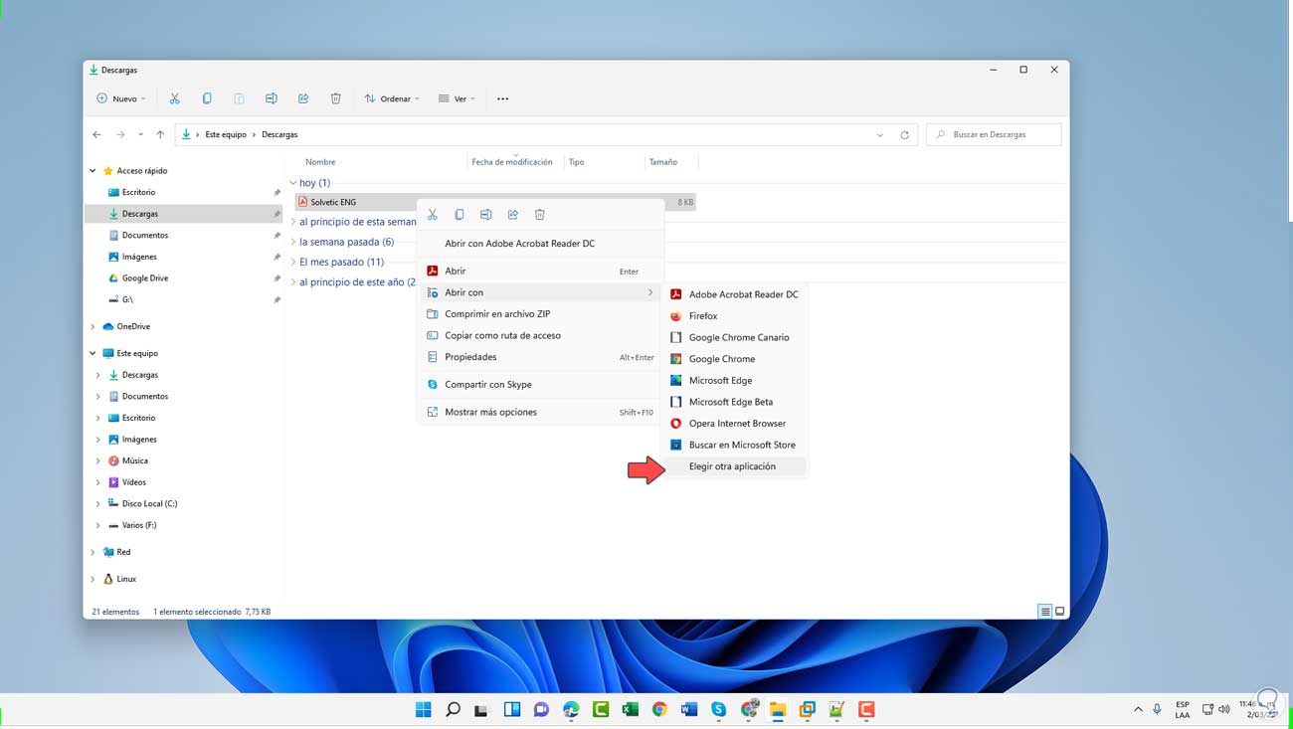
Task: Delete the file using the context menu trash
Action: (540, 215)
